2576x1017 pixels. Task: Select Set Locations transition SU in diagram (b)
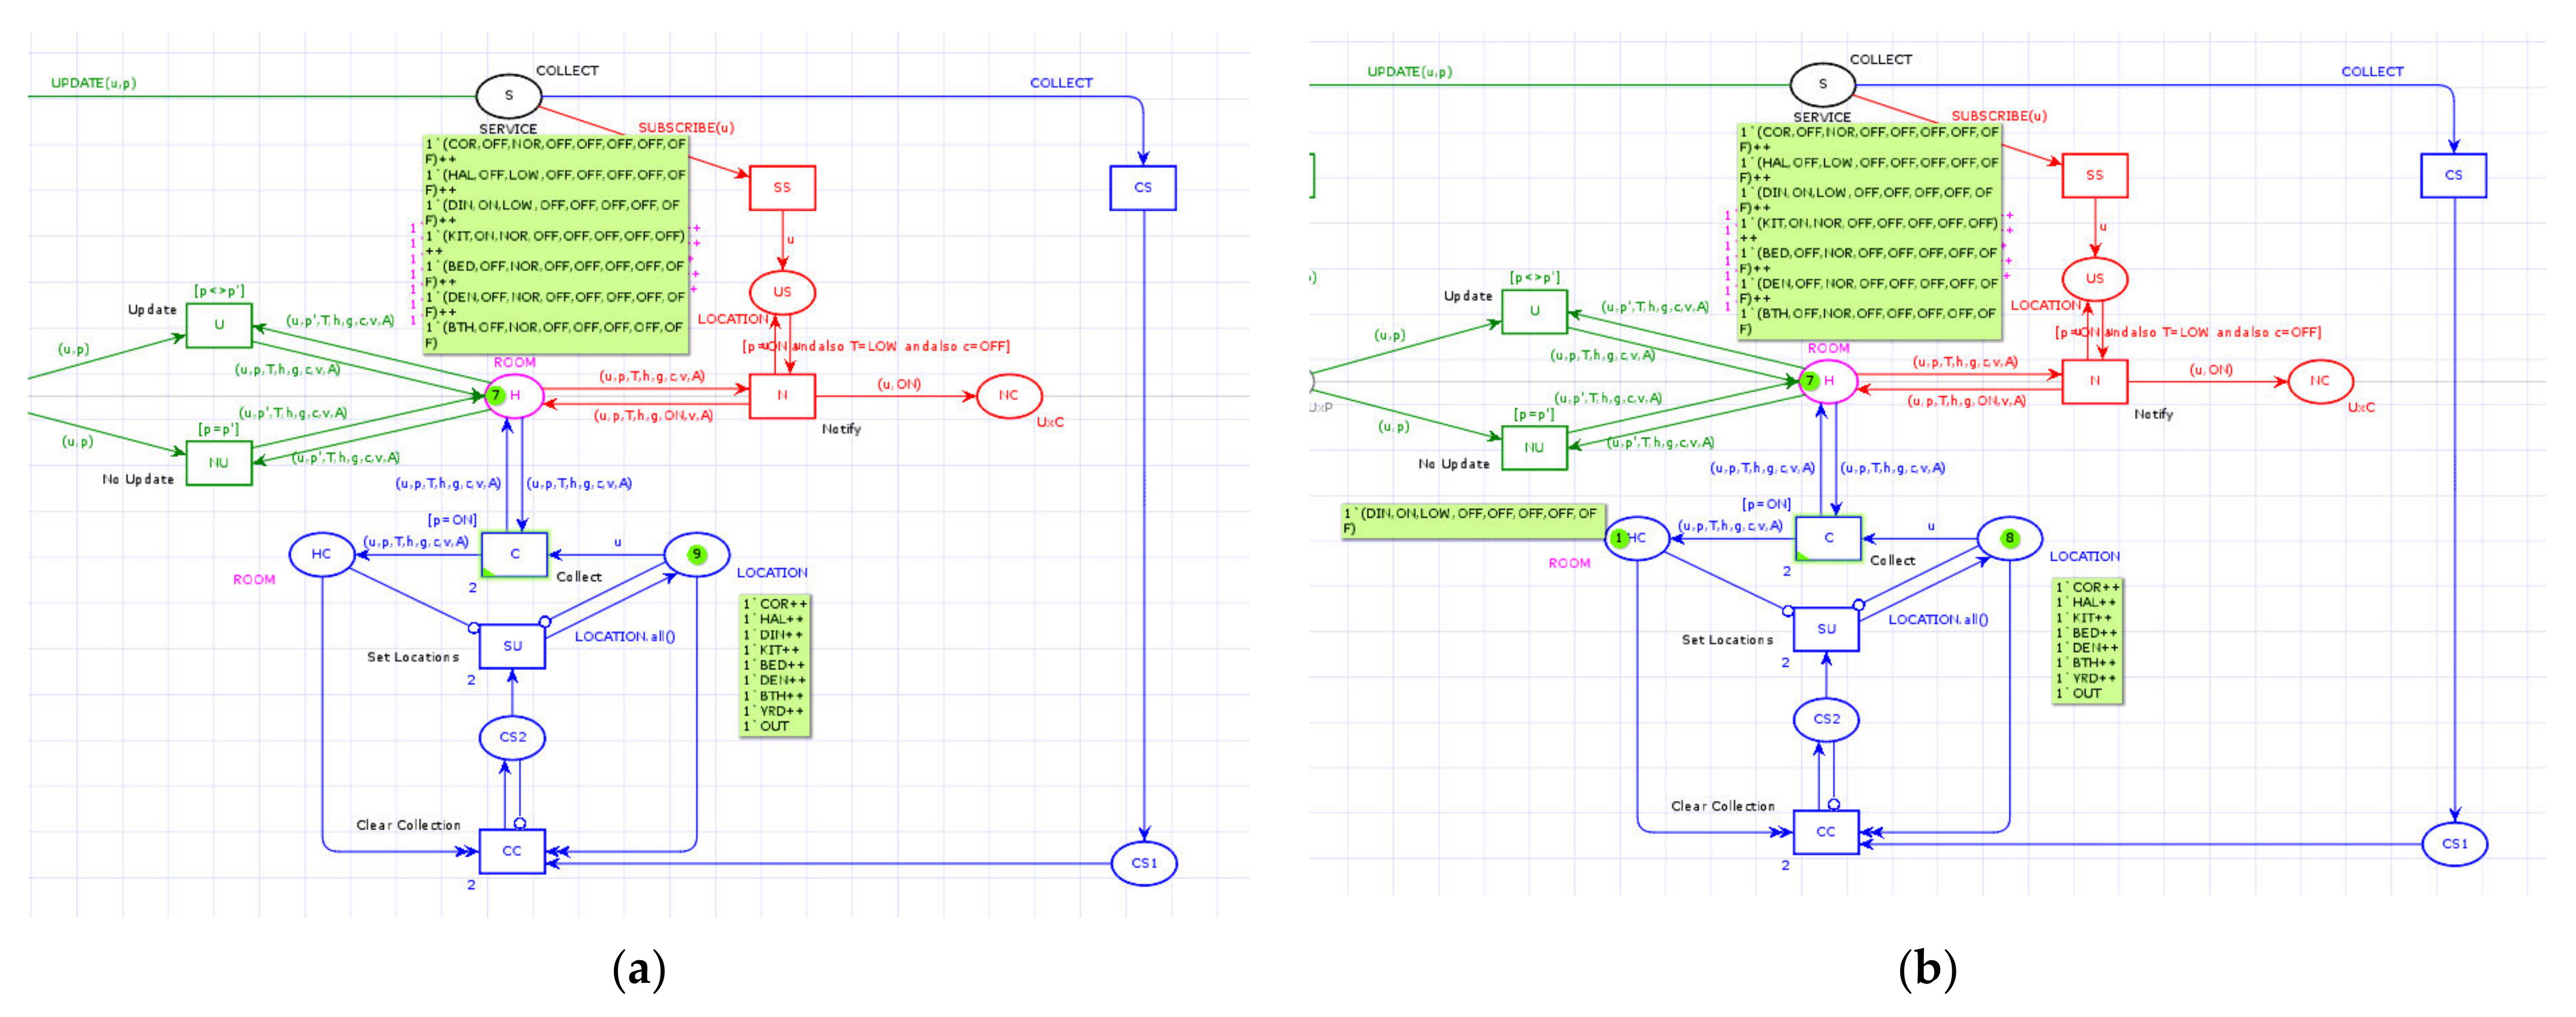[x=1826, y=629]
